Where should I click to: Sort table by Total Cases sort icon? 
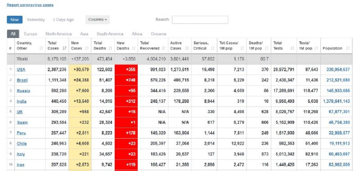coord(64,48)
